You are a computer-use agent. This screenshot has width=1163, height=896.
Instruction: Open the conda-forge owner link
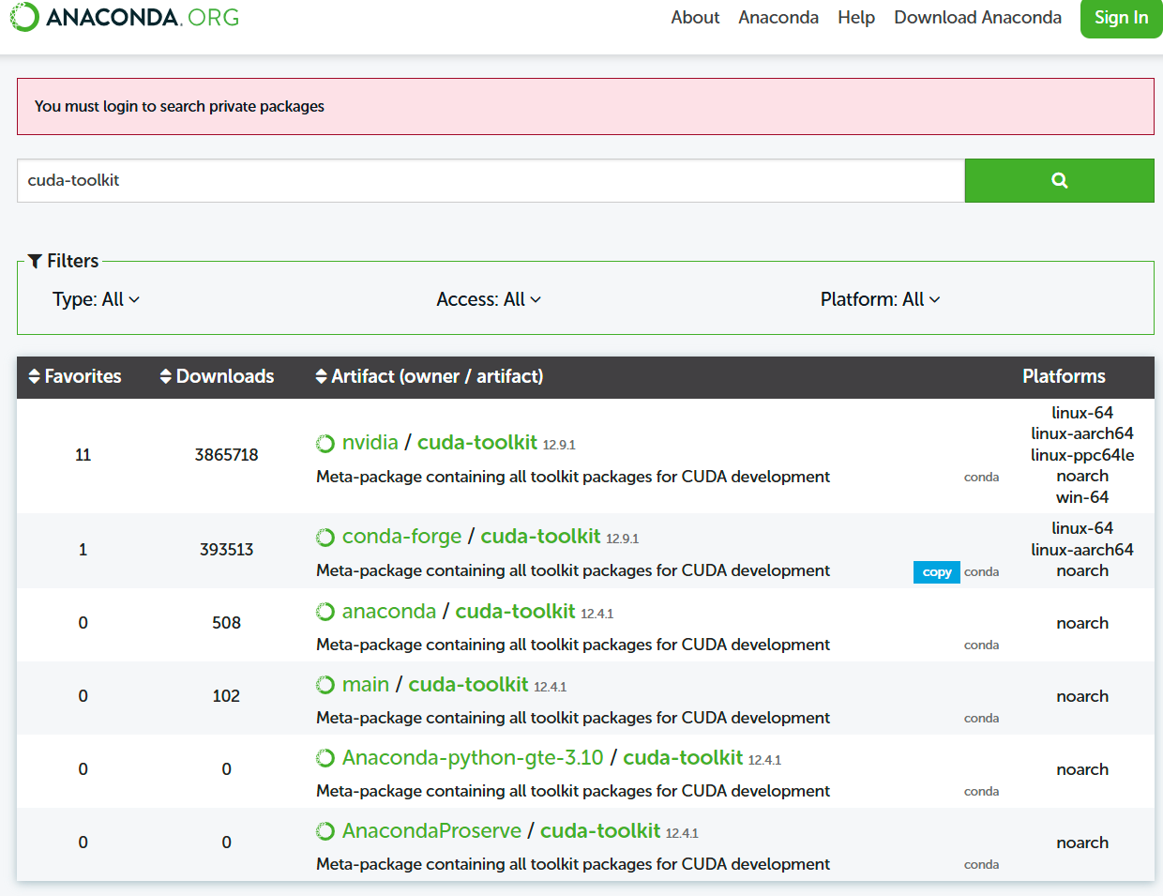point(402,537)
